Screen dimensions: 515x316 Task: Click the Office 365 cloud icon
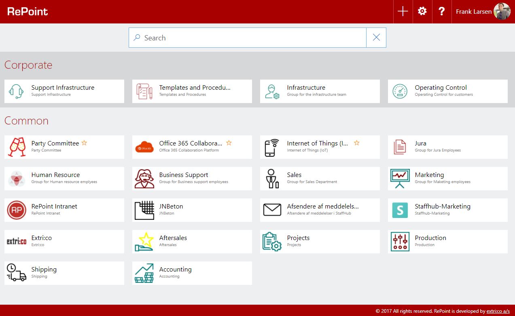click(144, 147)
